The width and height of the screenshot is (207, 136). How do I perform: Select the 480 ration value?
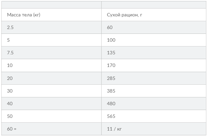pyautogui.click(x=154, y=104)
